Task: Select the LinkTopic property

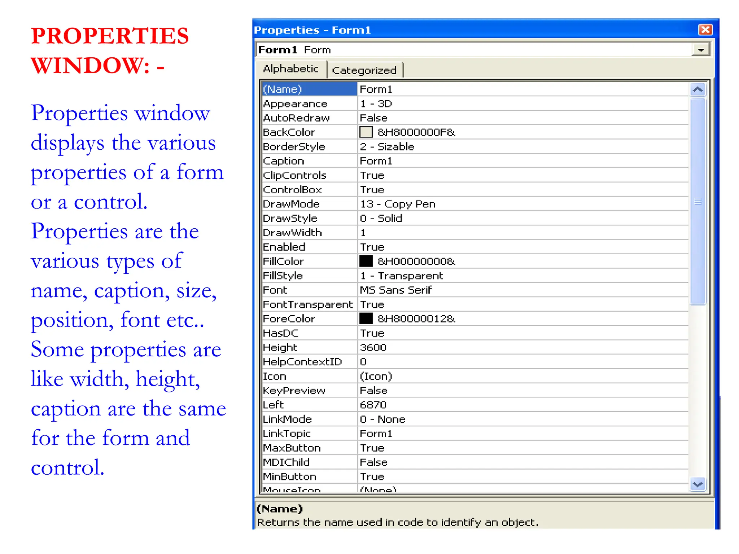Action: point(310,434)
